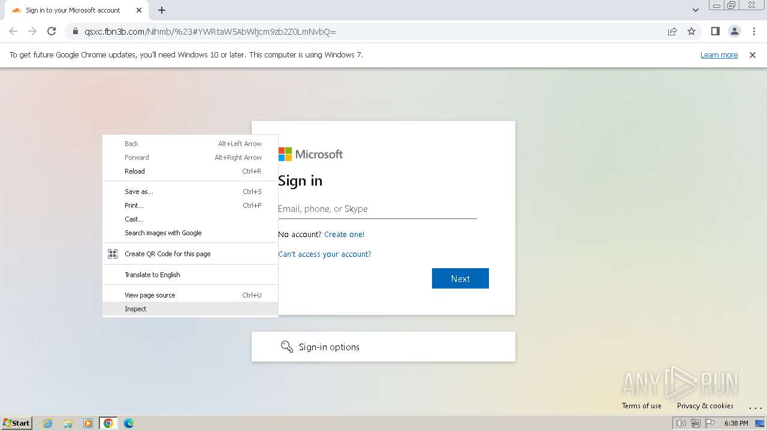Choose Reload in the context menu
767x431 pixels.
[x=191, y=171]
